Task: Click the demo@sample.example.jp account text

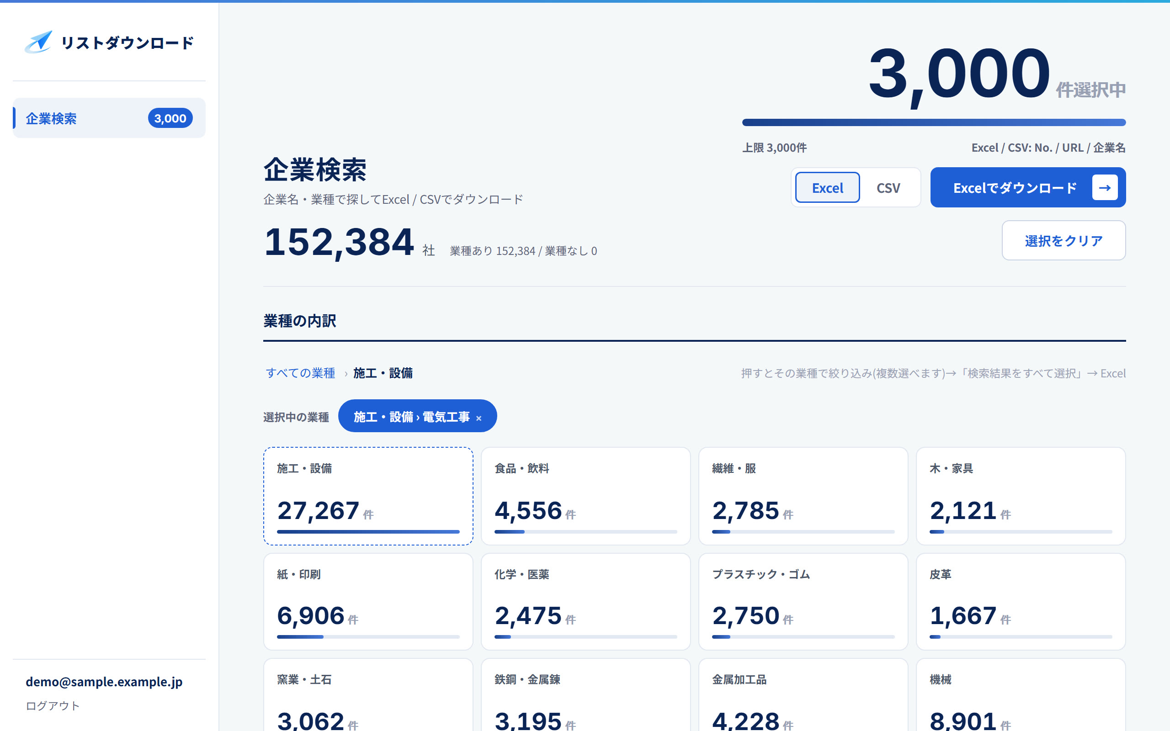Action: click(104, 681)
